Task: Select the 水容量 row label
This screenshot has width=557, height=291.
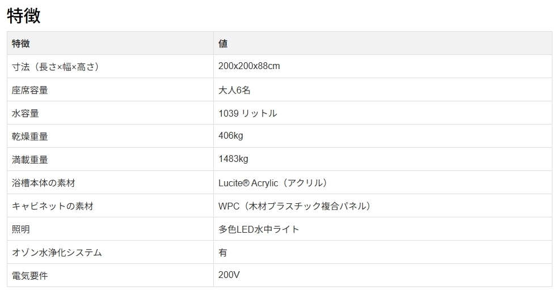Action: coord(26,113)
